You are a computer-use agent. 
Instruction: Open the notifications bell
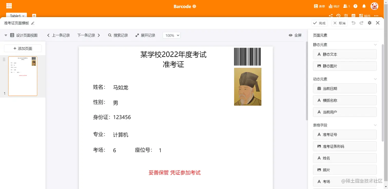(364, 6)
